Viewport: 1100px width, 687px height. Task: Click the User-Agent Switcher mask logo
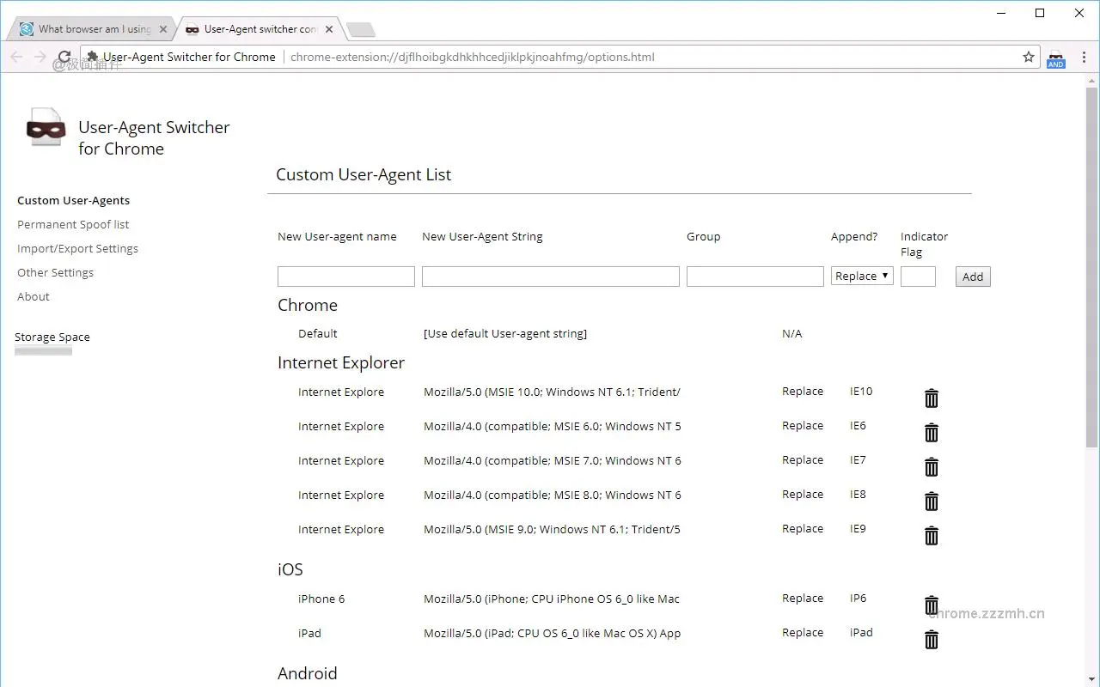[46, 127]
